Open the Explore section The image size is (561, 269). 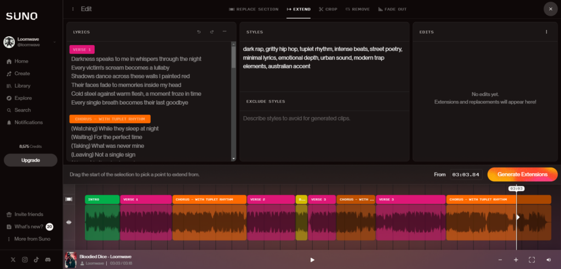click(x=19, y=98)
